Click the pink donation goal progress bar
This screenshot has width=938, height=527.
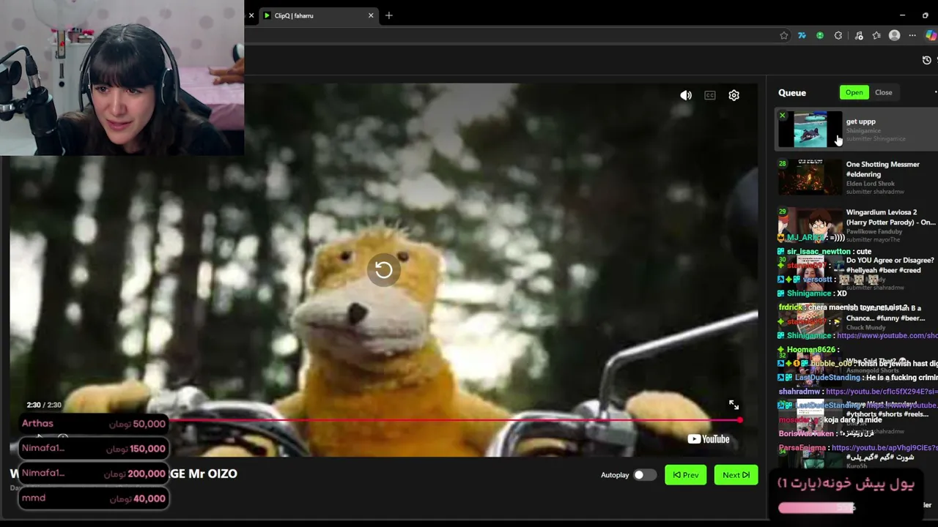(x=816, y=507)
